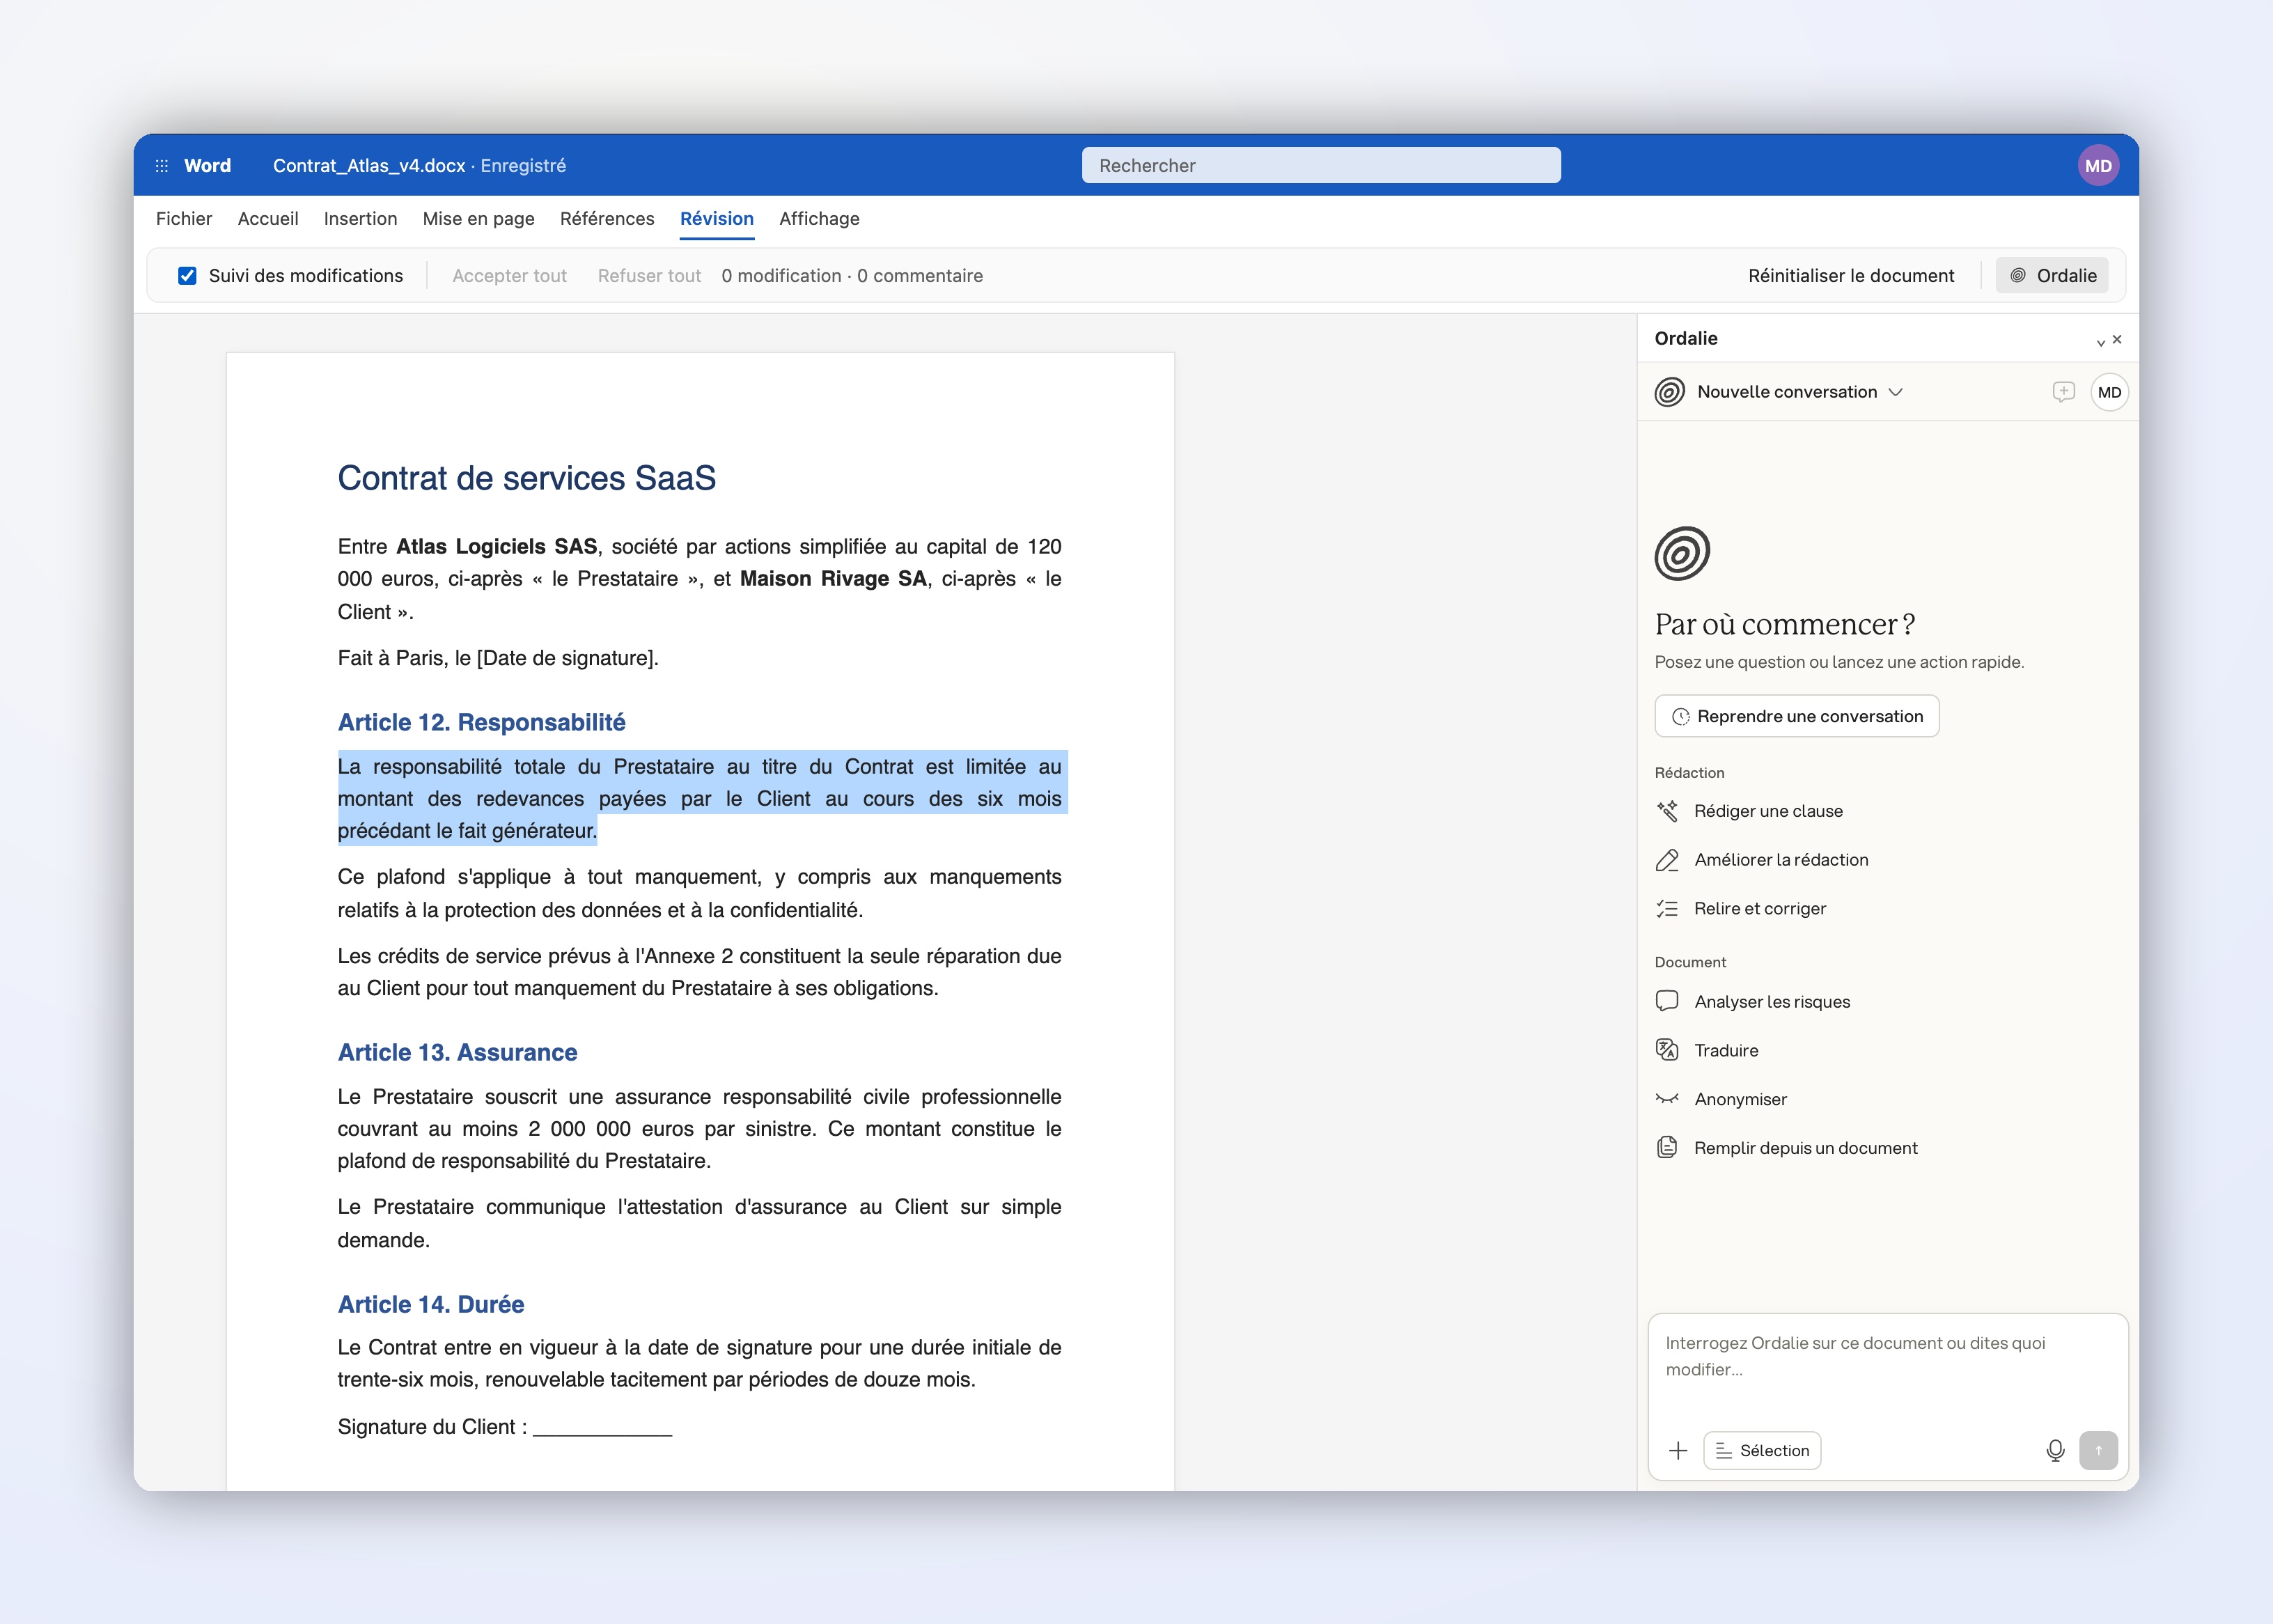
Task: Close the Ordalie side panel
Action: point(2117,340)
